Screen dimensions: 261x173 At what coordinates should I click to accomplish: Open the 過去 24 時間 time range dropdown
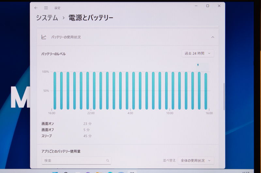tap(198, 53)
